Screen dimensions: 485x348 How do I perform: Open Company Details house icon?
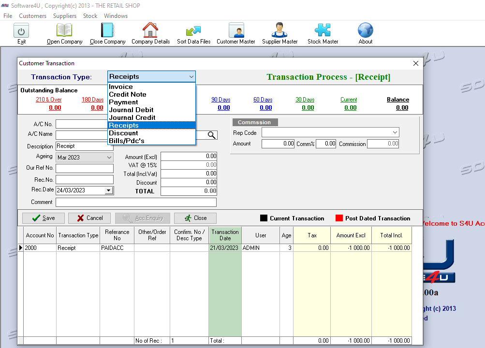click(150, 31)
